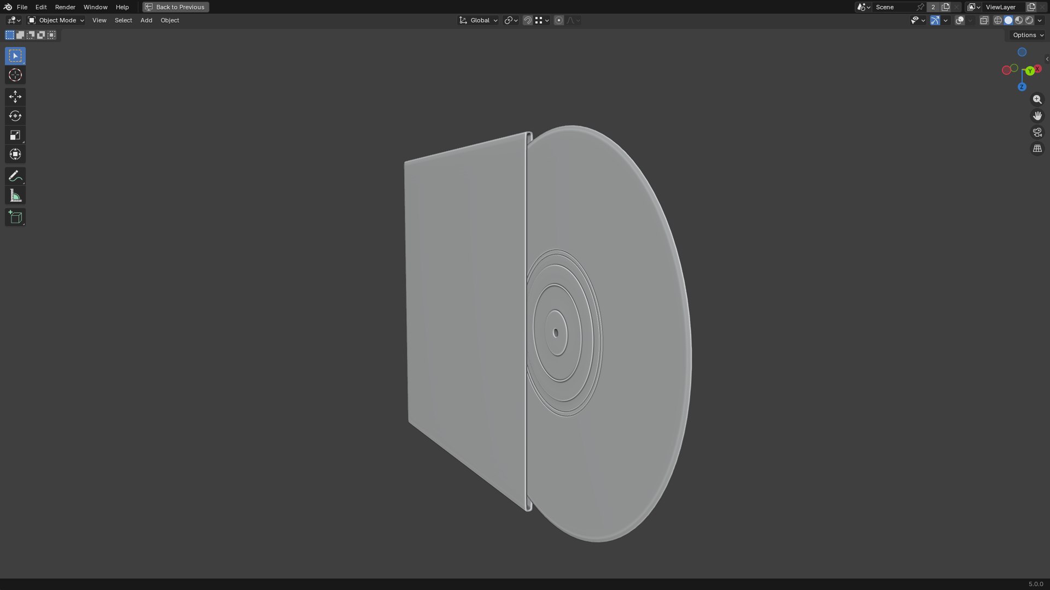Click the hand pan view icon

(1037, 116)
